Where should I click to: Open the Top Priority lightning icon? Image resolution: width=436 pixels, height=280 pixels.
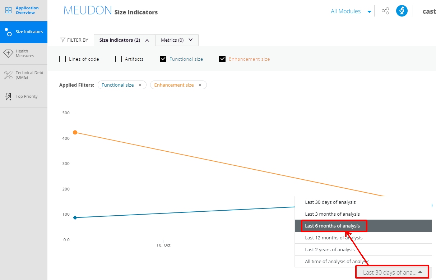tap(8, 96)
